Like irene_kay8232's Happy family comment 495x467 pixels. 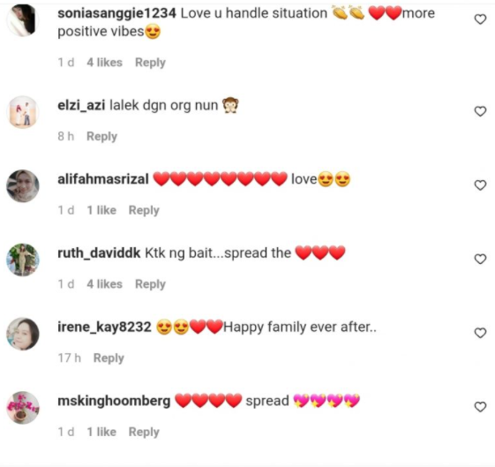[x=480, y=333]
